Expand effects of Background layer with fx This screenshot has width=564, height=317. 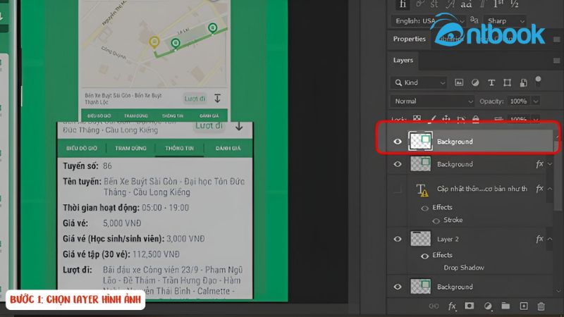[x=550, y=164]
